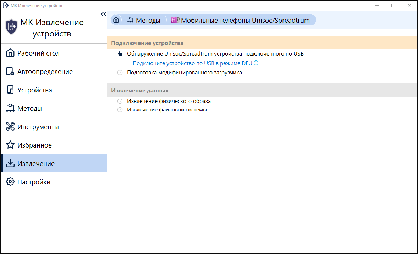Click the Извлечение download icon
The width and height of the screenshot is (418, 254).
tap(10, 164)
